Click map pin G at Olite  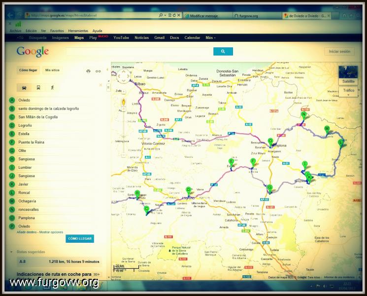point(269,188)
